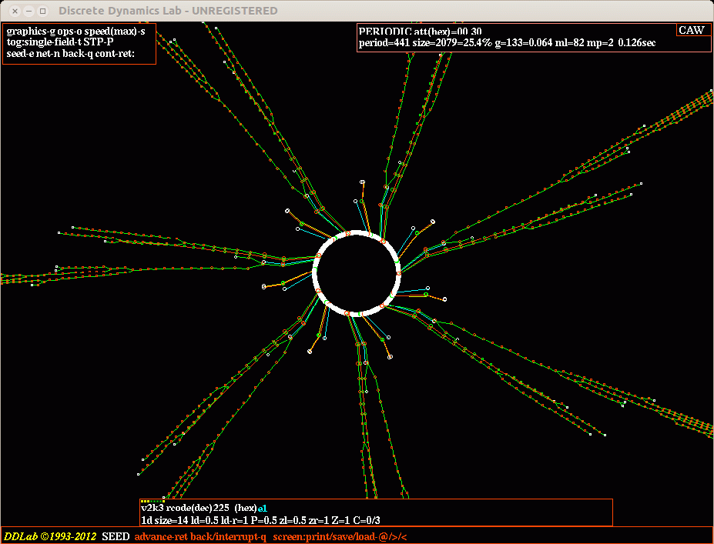
Task: Click the 'v2k3' text
Action: tap(152, 508)
